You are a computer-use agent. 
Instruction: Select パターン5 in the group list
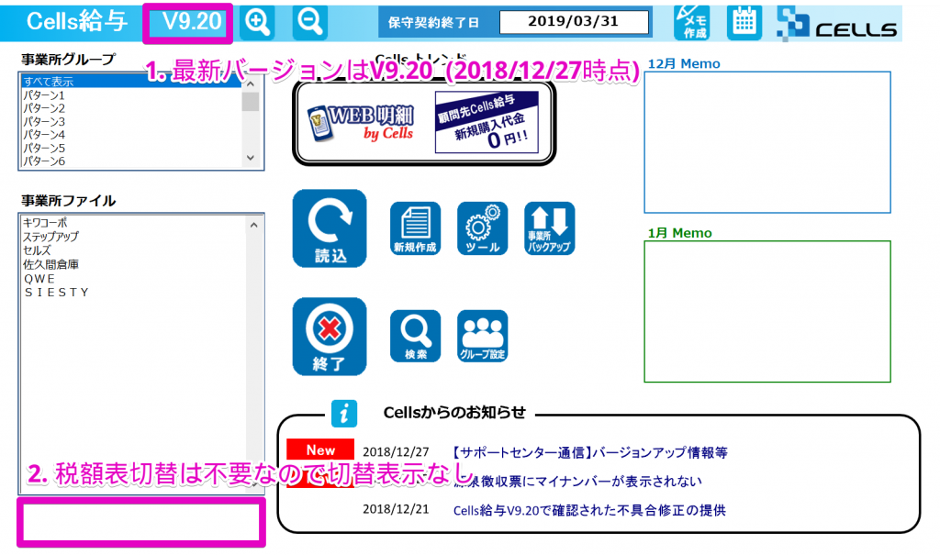pyautogui.click(x=132, y=148)
